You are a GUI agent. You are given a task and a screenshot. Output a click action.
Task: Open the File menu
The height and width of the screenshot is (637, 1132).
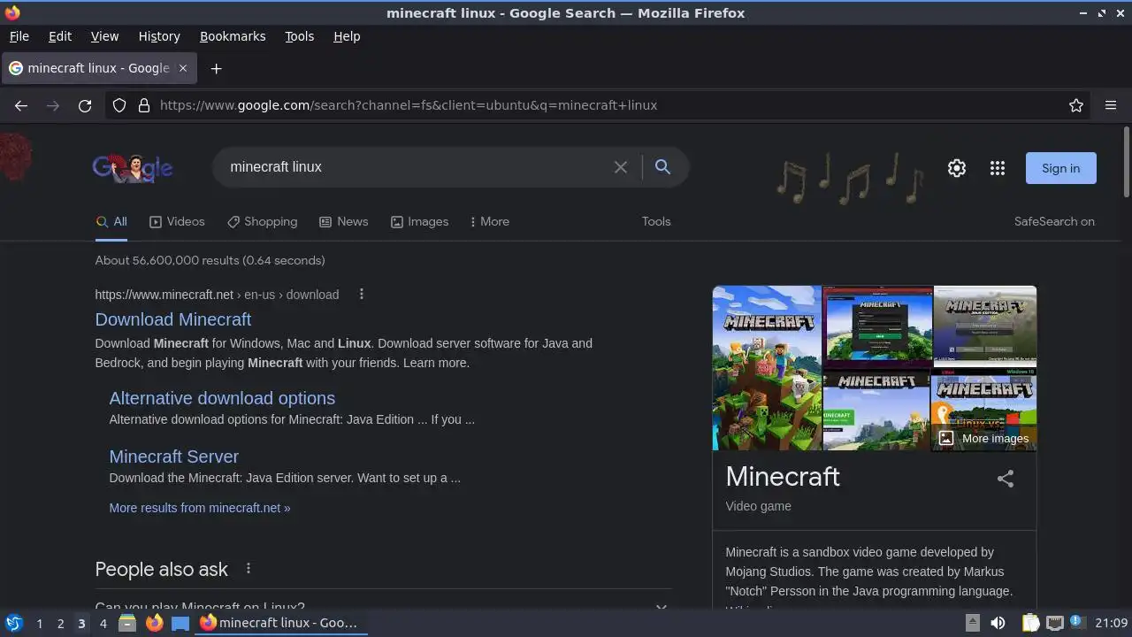pyautogui.click(x=19, y=36)
